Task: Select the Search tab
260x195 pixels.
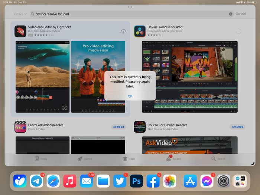Action: tap(218, 159)
